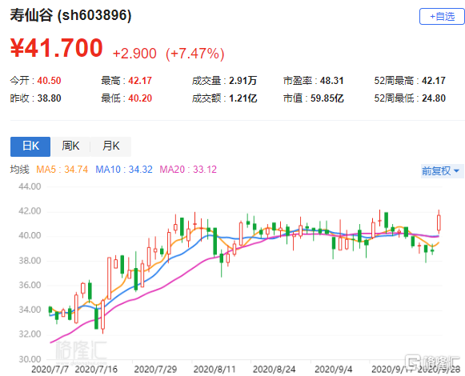
Task: Click the 市盈率 value 48.31
Action: 331,81
